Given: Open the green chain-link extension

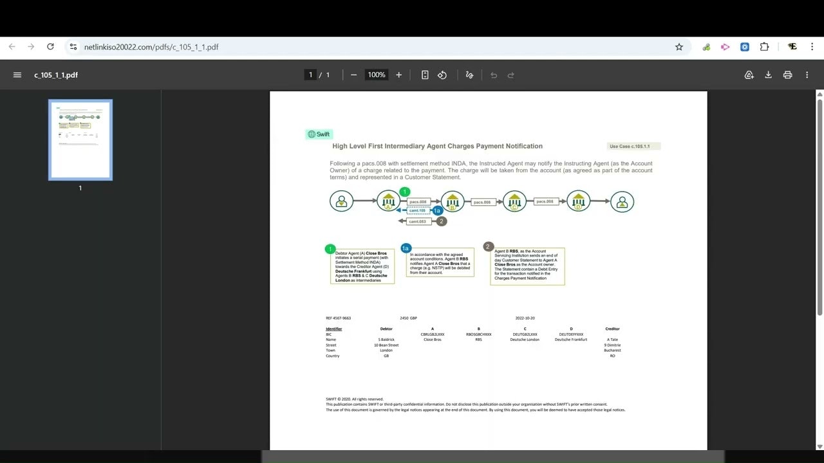Looking at the screenshot, I should (706, 47).
